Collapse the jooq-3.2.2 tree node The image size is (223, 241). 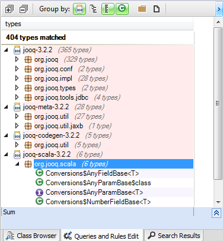coord(6,50)
